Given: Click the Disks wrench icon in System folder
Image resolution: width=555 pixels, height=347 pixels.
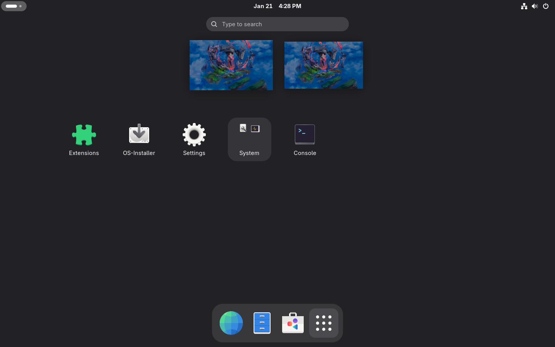Looking at the screenshot, I should pos(243,128).
